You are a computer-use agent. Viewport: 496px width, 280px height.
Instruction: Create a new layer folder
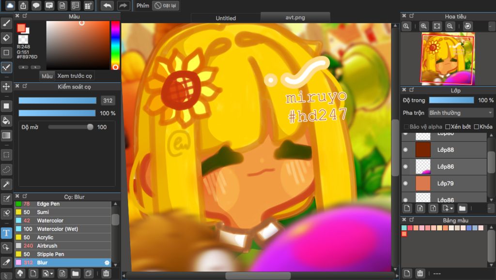point(463,208)
